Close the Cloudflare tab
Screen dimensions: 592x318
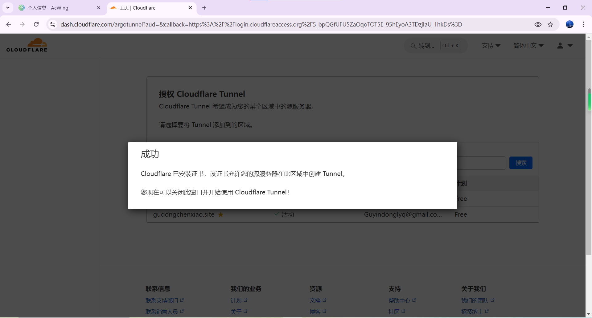tap(190, 8)
